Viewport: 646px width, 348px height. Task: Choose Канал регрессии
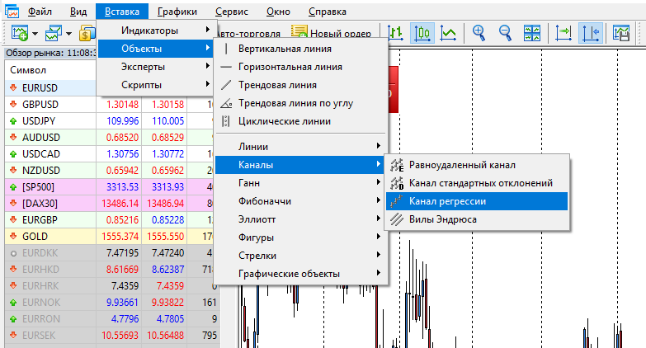click(x=477, y=201)
